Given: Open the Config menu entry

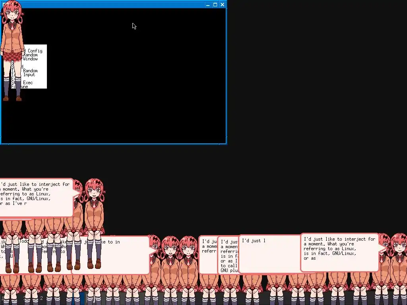Looking at the screenshot, I should point(35,51).
